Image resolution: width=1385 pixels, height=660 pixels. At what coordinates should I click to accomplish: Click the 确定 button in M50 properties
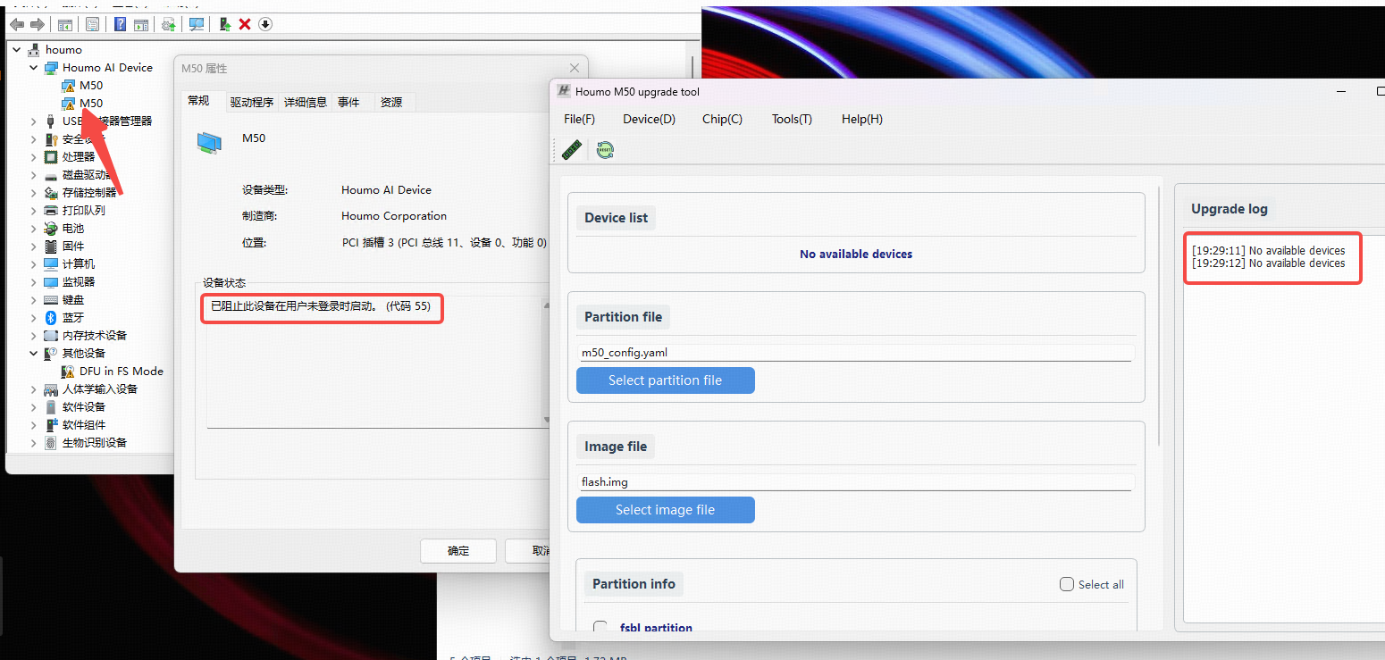click(x=458, y=550)
